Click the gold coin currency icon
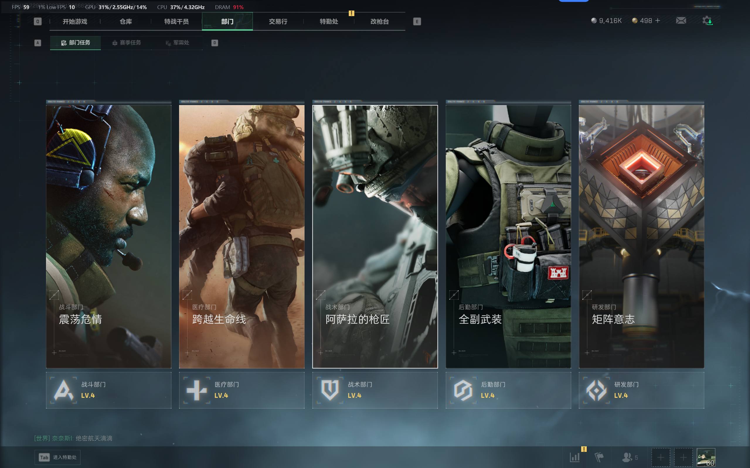 coord(635,20)
